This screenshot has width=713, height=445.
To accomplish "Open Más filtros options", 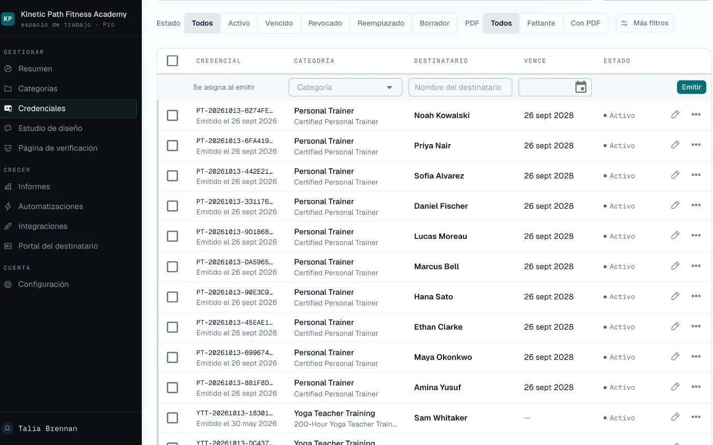I will pos(645,23).
